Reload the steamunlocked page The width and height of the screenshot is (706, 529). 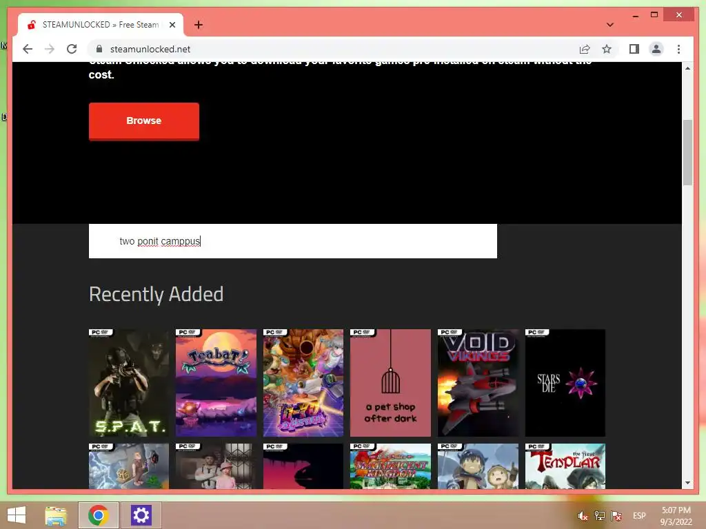pyautogui.click(x=72, y=49)
